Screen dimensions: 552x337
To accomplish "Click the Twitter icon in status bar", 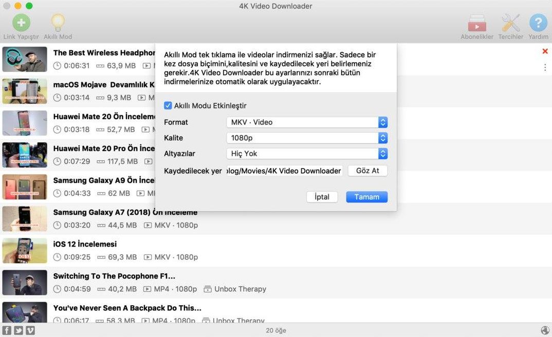I will pyautogui.click(x=19, y=330).
